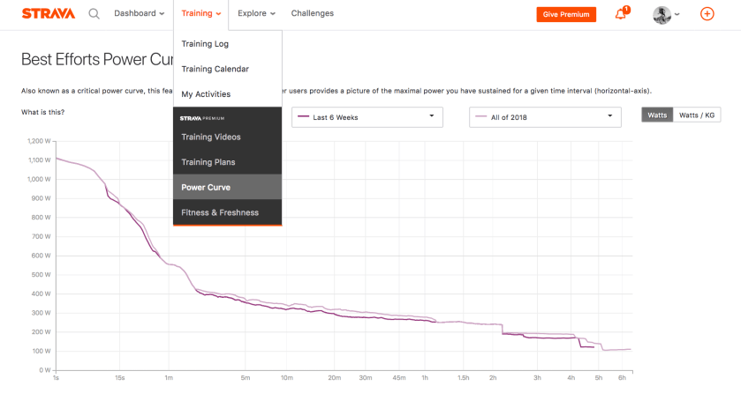Open Training Log from menu
The image size is (741, 401).
[x=205, y=43]
